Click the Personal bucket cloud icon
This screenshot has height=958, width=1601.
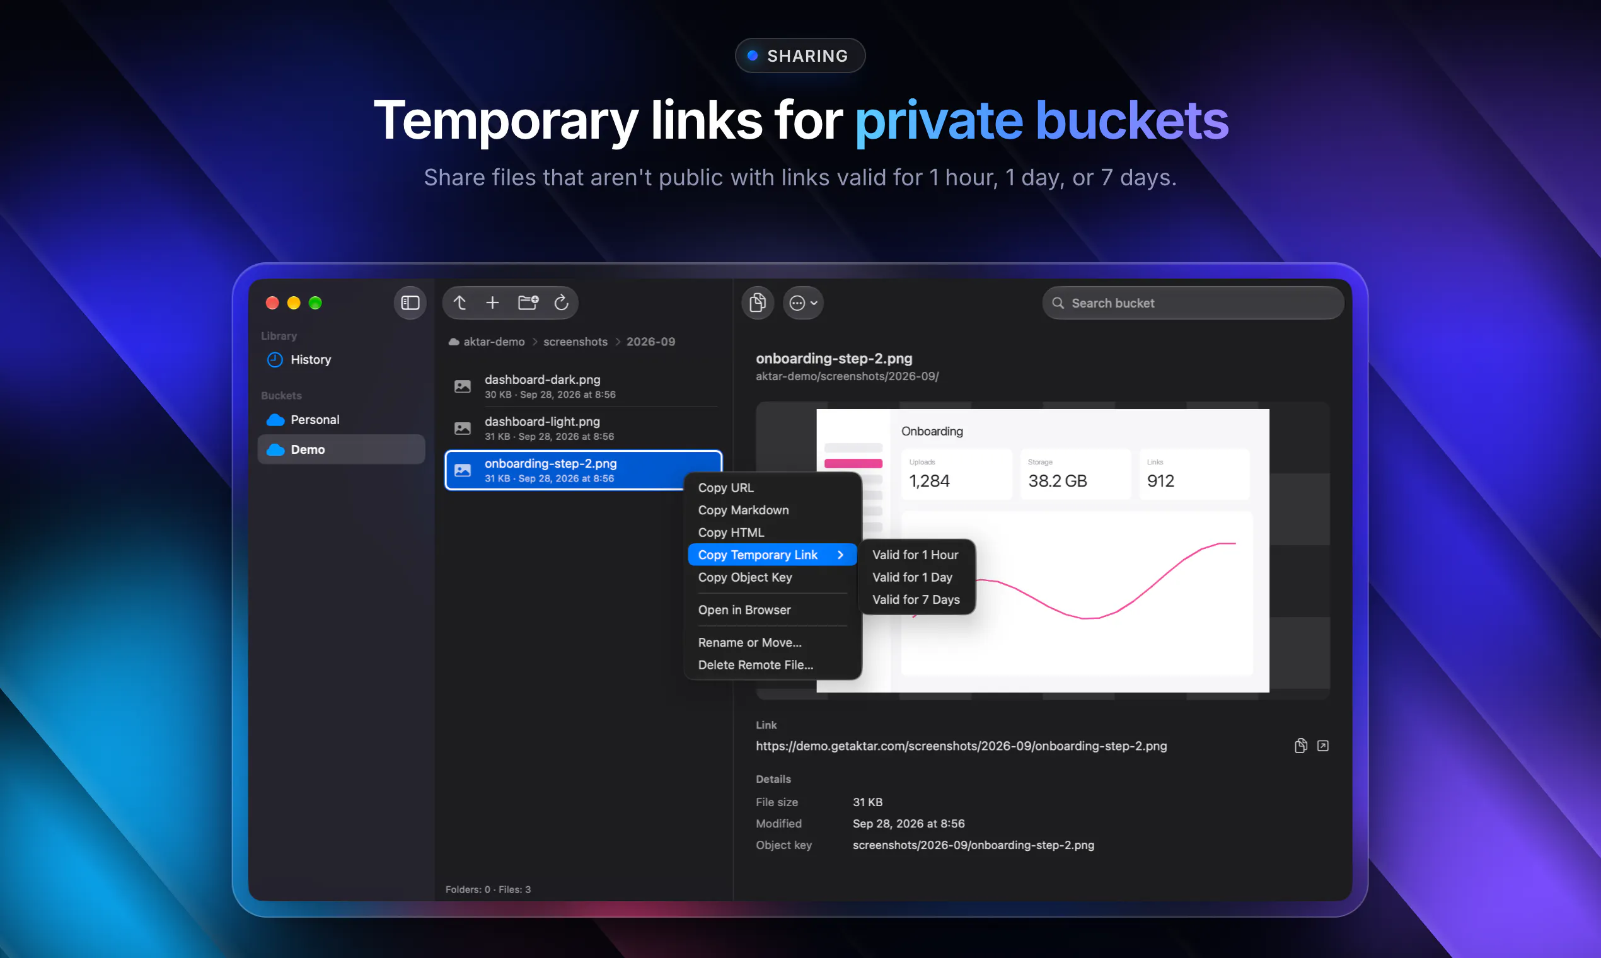[275, 420]
